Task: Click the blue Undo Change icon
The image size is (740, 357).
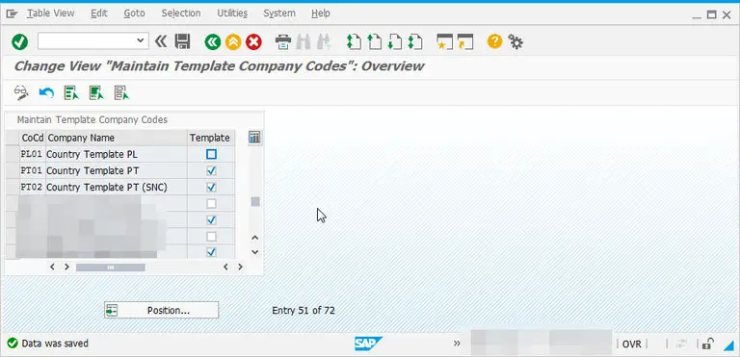Action: [x=46, y=93]
